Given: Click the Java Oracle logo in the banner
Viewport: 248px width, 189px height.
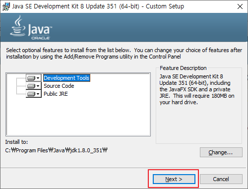Looking at the screenshot, I should (31, 28).
